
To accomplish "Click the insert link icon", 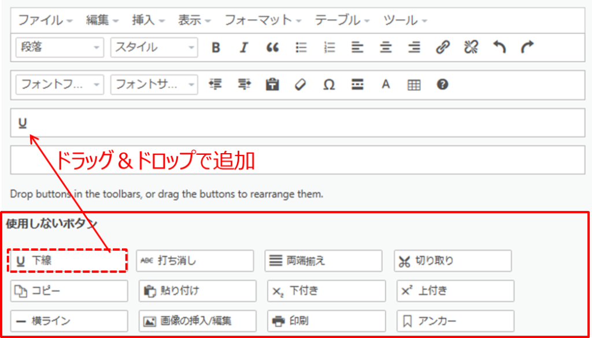I will click(x=443, y=48).
